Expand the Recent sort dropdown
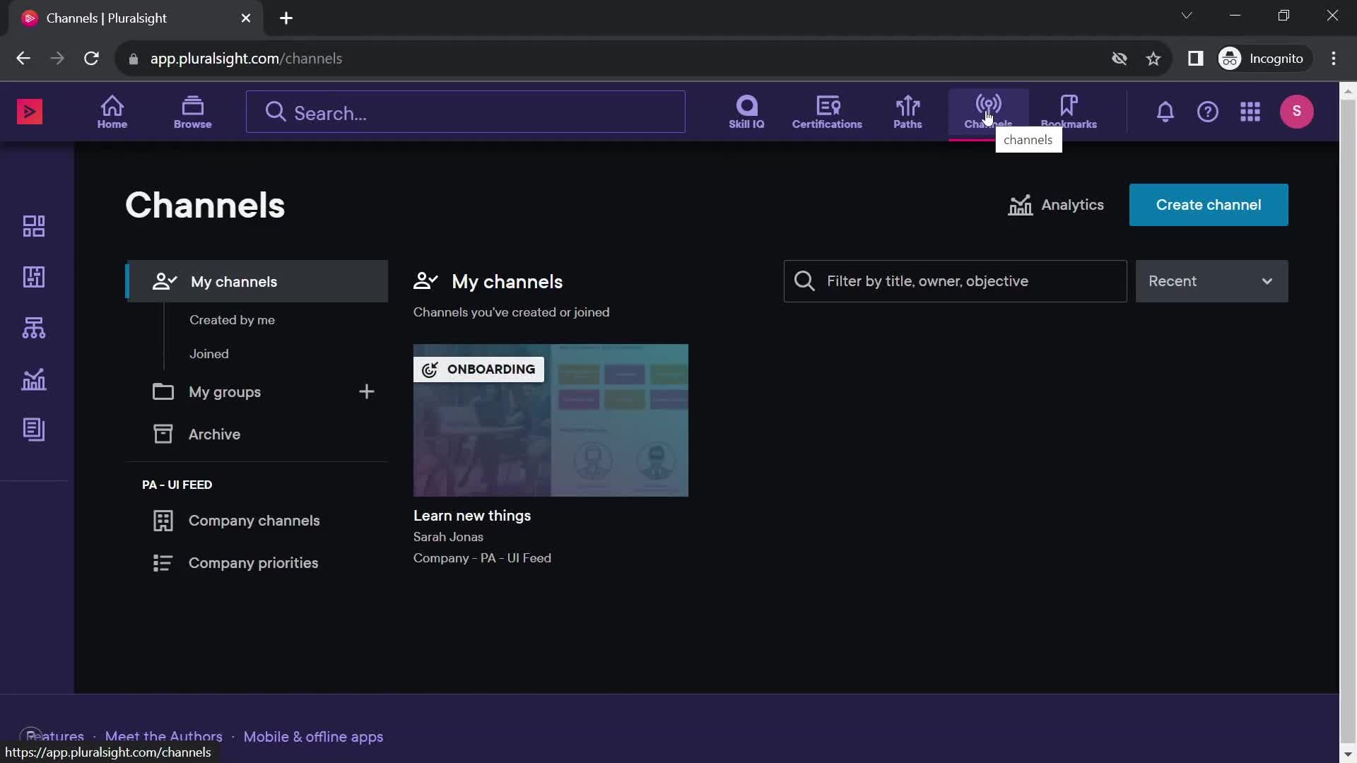The height and width of the screenshot is (763, 1357). 1211,281
